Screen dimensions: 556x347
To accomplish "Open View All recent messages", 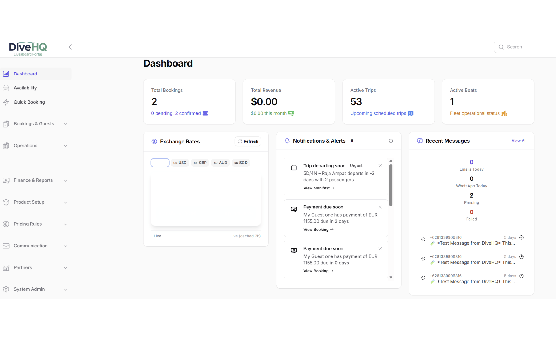I will [x=519, y=141].
